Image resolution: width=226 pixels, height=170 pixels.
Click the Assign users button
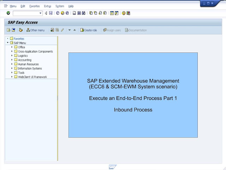point(112,30)
